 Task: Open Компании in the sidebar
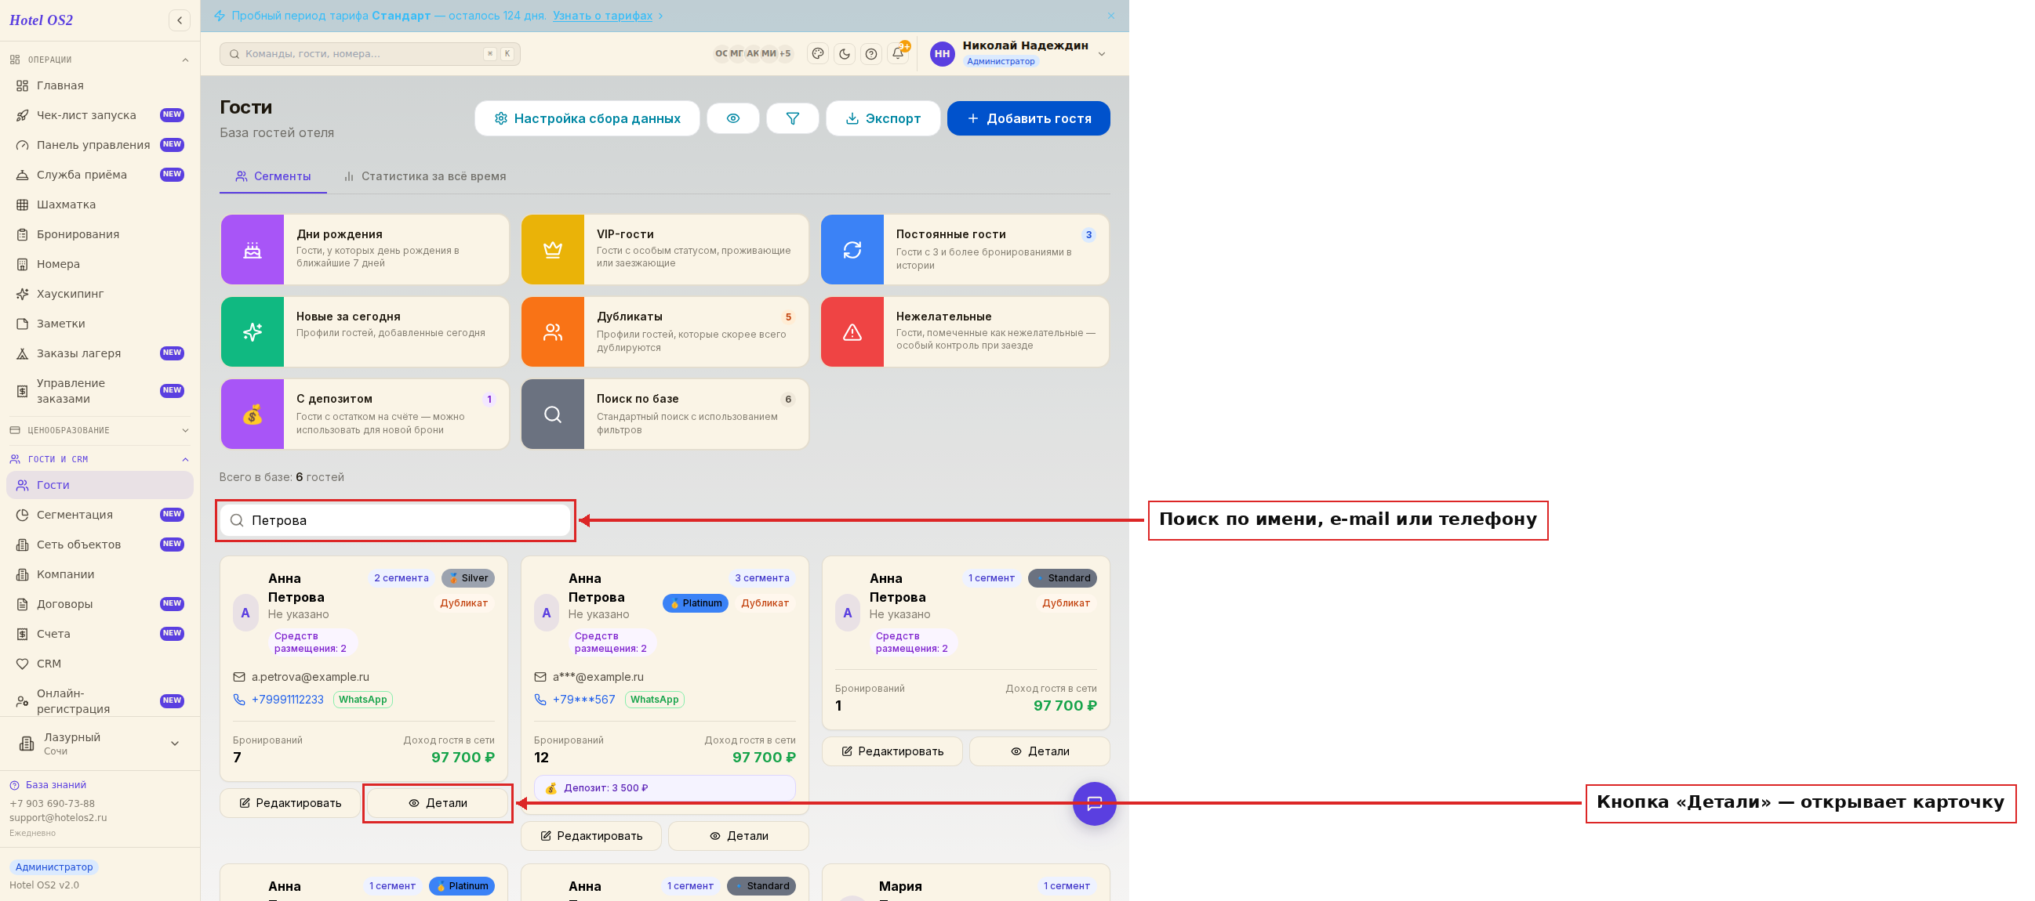point(100,574)
